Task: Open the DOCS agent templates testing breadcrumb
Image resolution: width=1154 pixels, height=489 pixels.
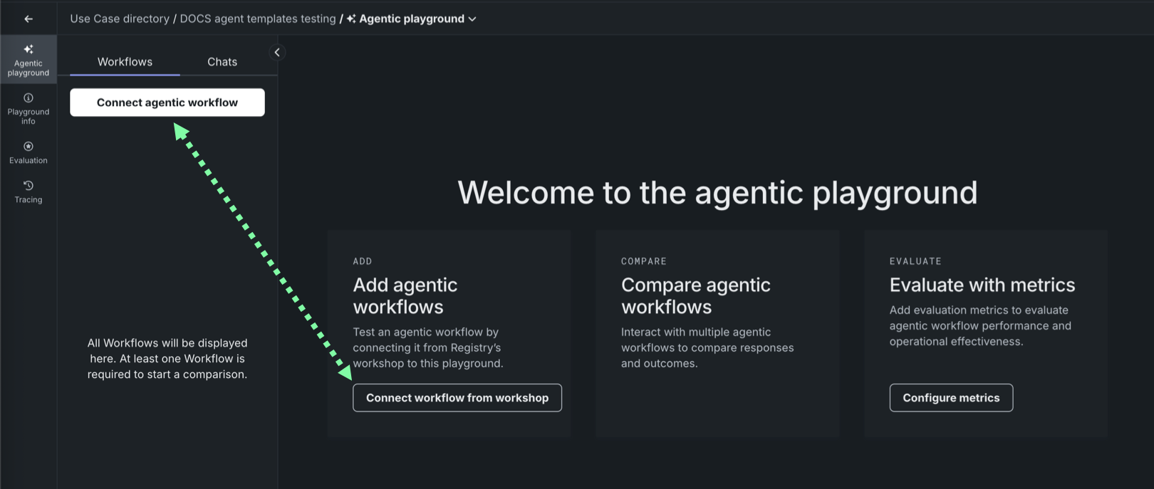Action: (257, 19)
